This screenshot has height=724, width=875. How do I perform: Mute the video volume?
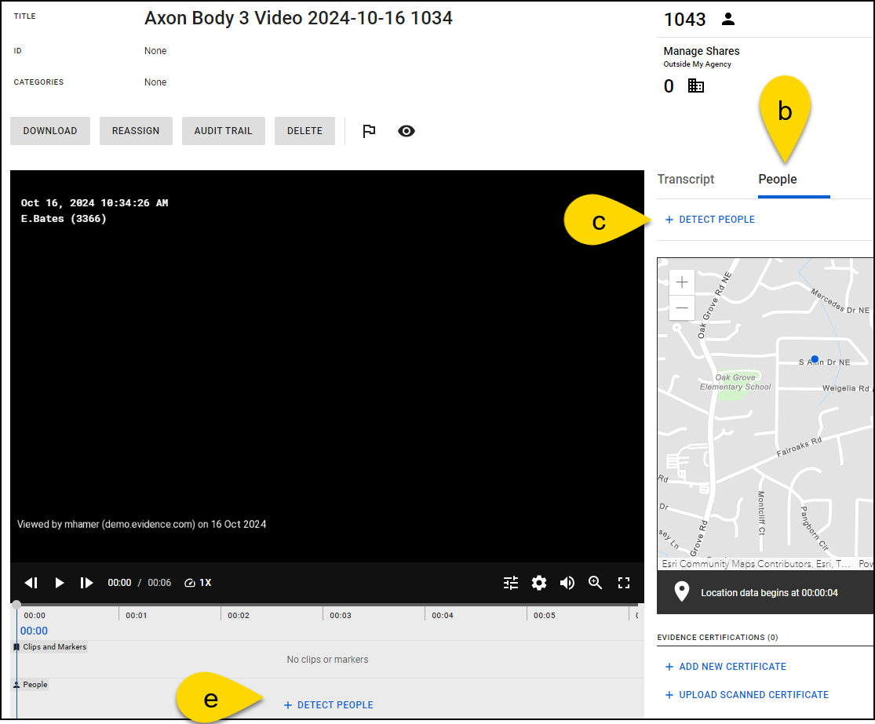(567, 583)
